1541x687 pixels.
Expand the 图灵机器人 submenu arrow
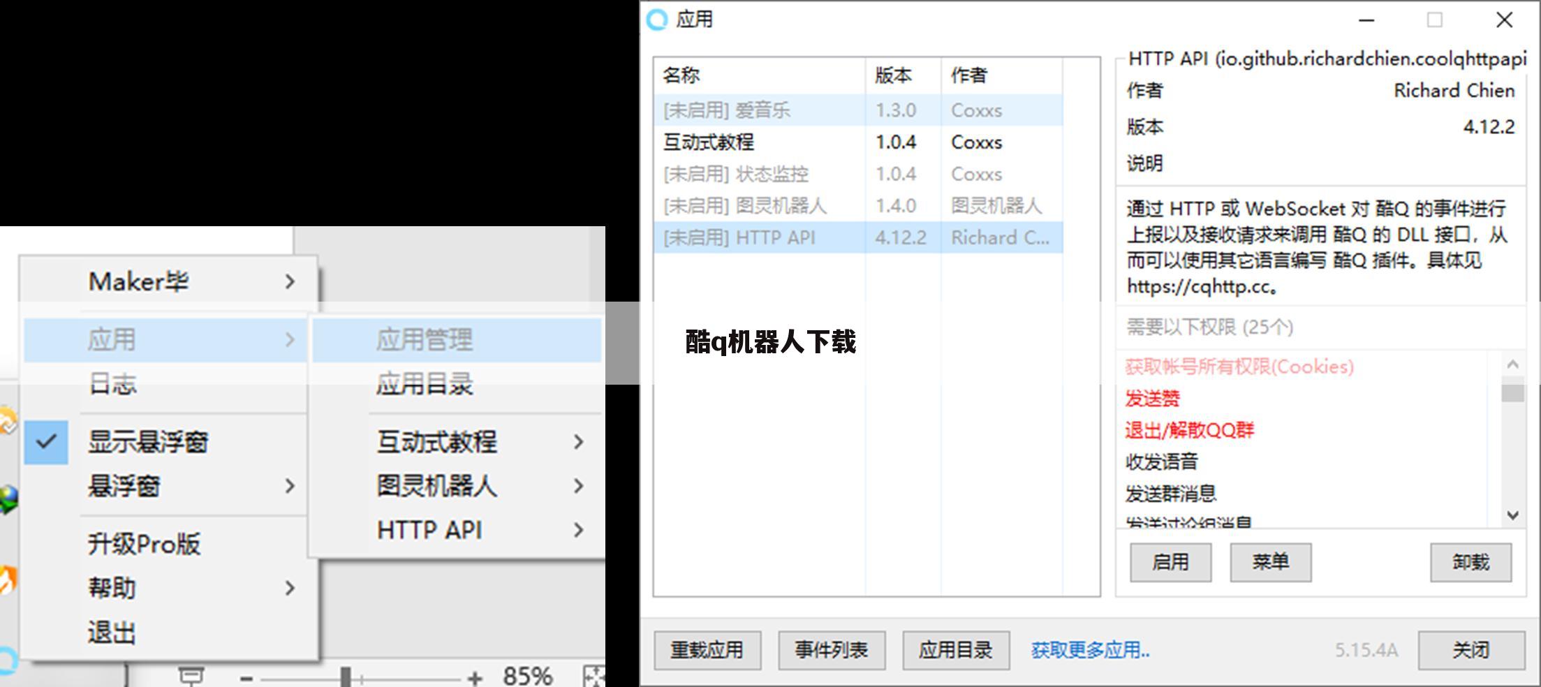[578, 486]
